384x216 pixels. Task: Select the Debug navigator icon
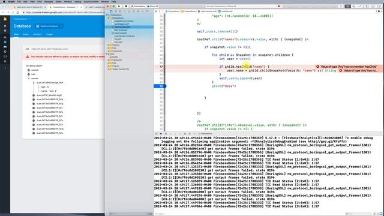tap(138, 11)
